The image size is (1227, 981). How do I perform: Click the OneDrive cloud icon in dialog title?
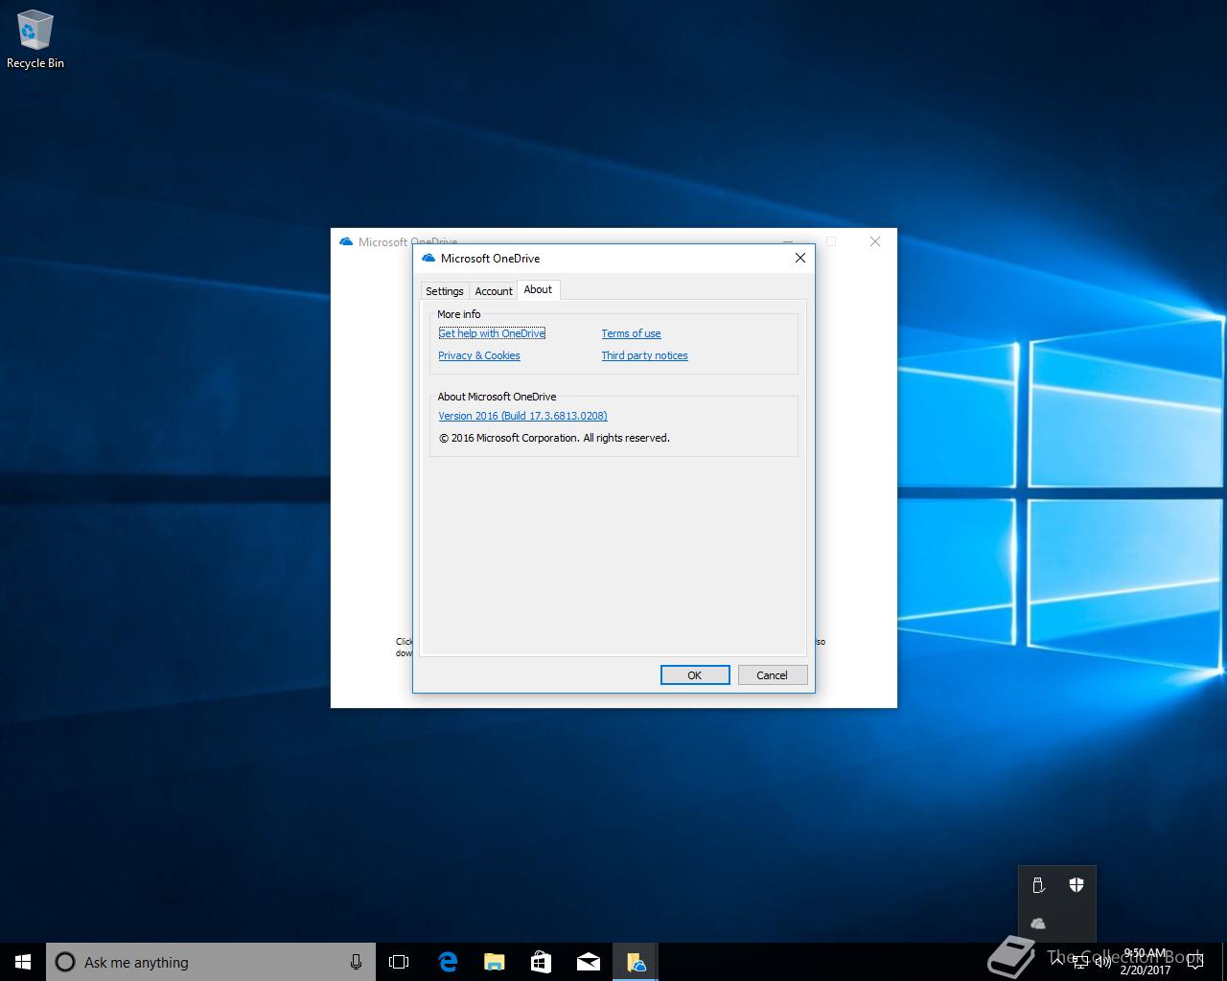coord(428,258)
